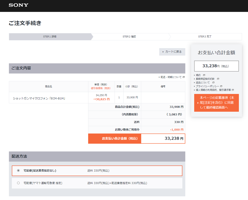Open 個人情報の利用目的、開示請求等 link
The image size is (248, 200).
pos(213,90)
